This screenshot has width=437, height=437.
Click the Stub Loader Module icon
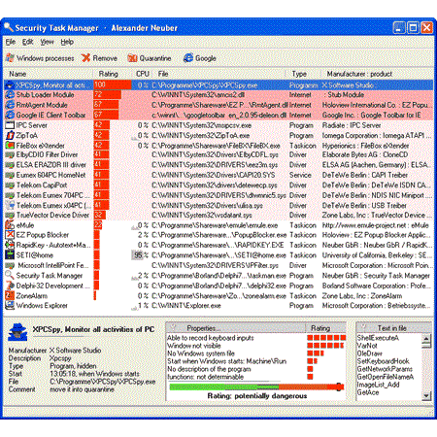click(10, 95)
